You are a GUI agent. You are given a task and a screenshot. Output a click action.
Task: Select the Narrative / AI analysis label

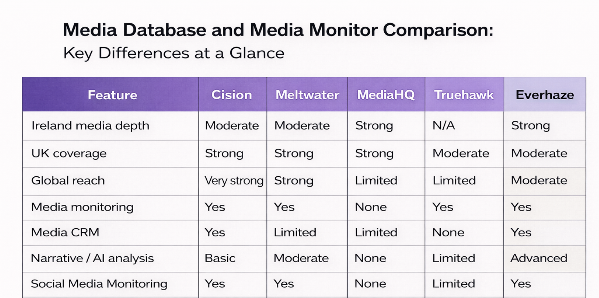tap(92, 258)
